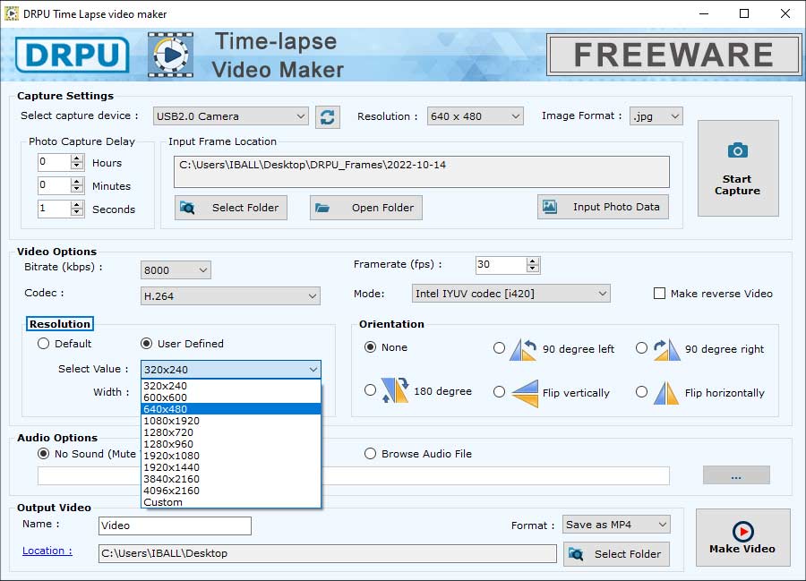Increase the Seconds delay spinner
Screen dimensions: 806x581
point(77,204)
